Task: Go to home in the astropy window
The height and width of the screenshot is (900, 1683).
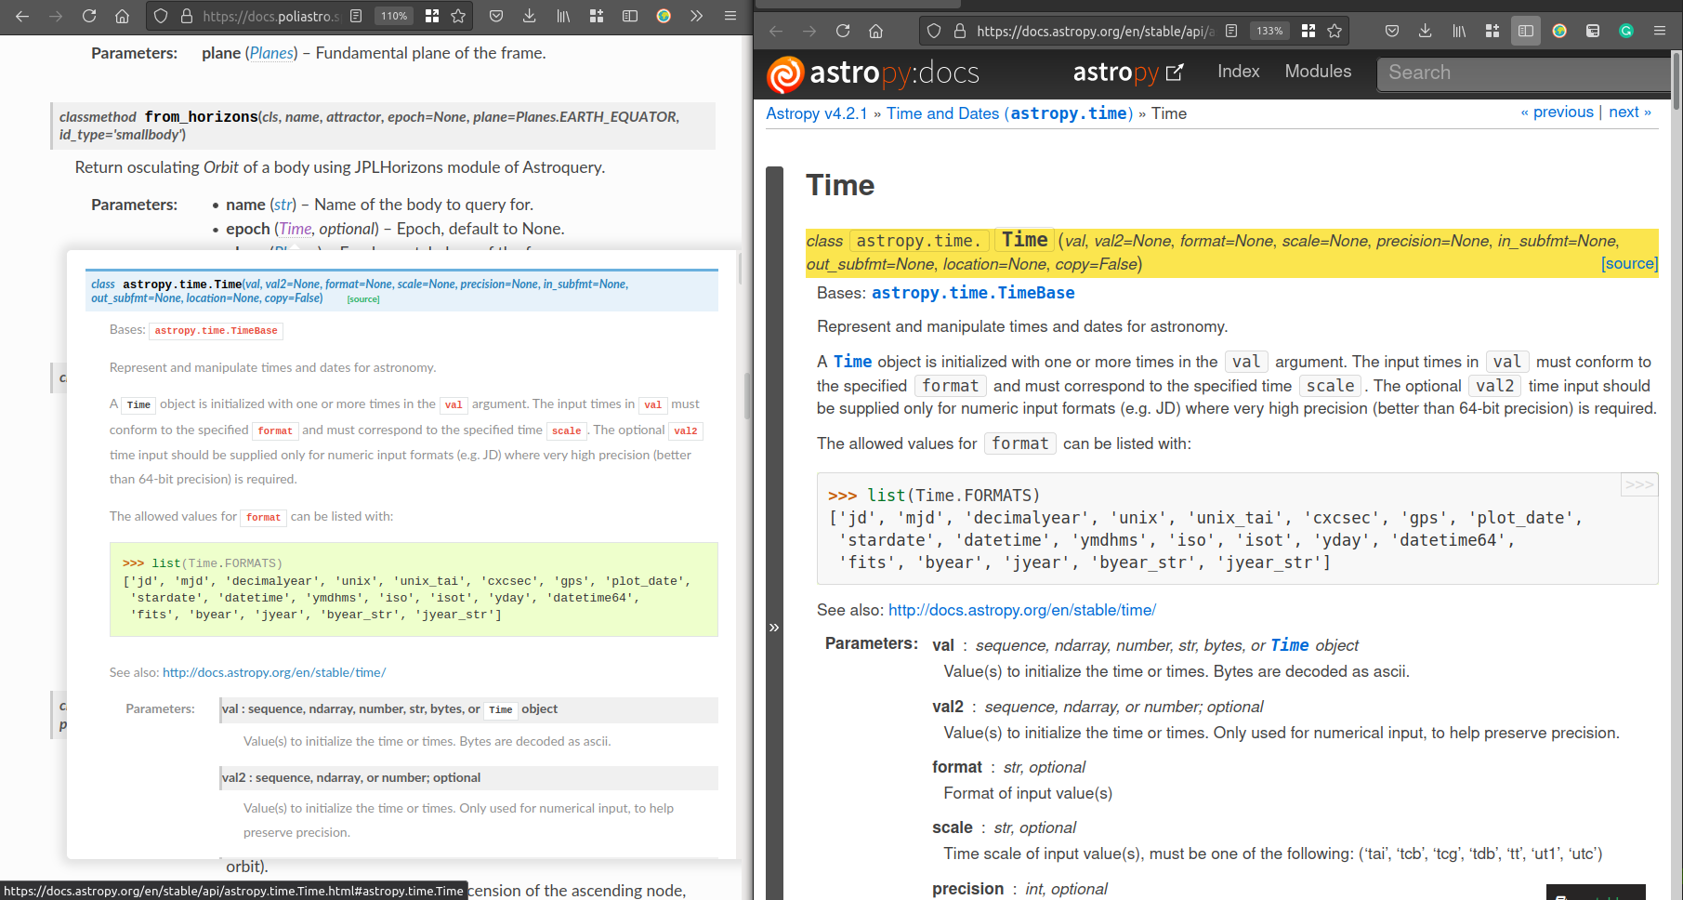Action: coord(875,31)
